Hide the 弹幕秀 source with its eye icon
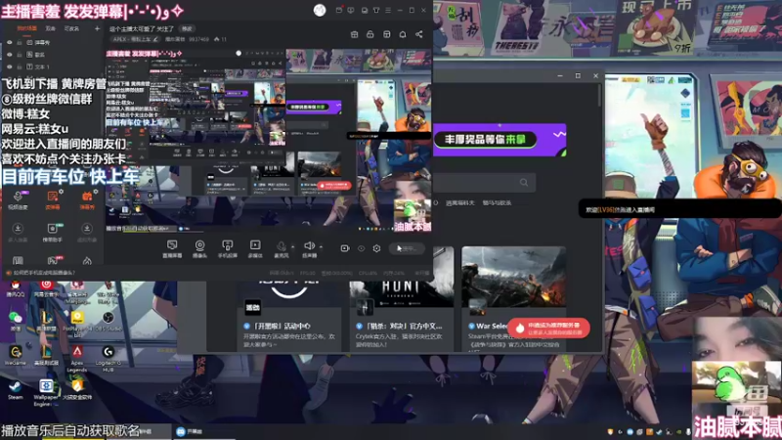Screen dimensions: 782x440 pyautogui.click(x=9, y=43)
